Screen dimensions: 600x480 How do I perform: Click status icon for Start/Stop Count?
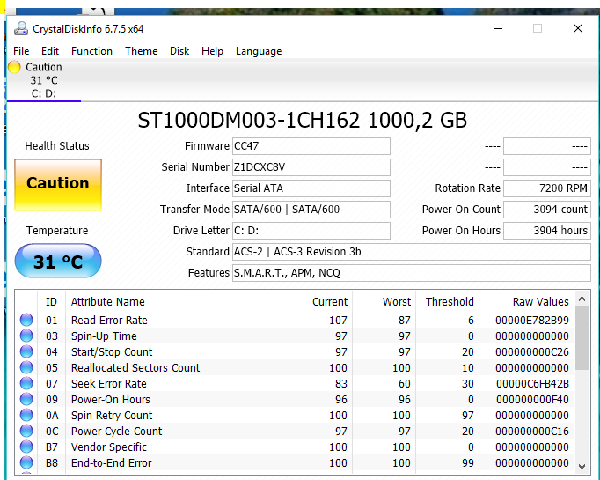point(26,351)
